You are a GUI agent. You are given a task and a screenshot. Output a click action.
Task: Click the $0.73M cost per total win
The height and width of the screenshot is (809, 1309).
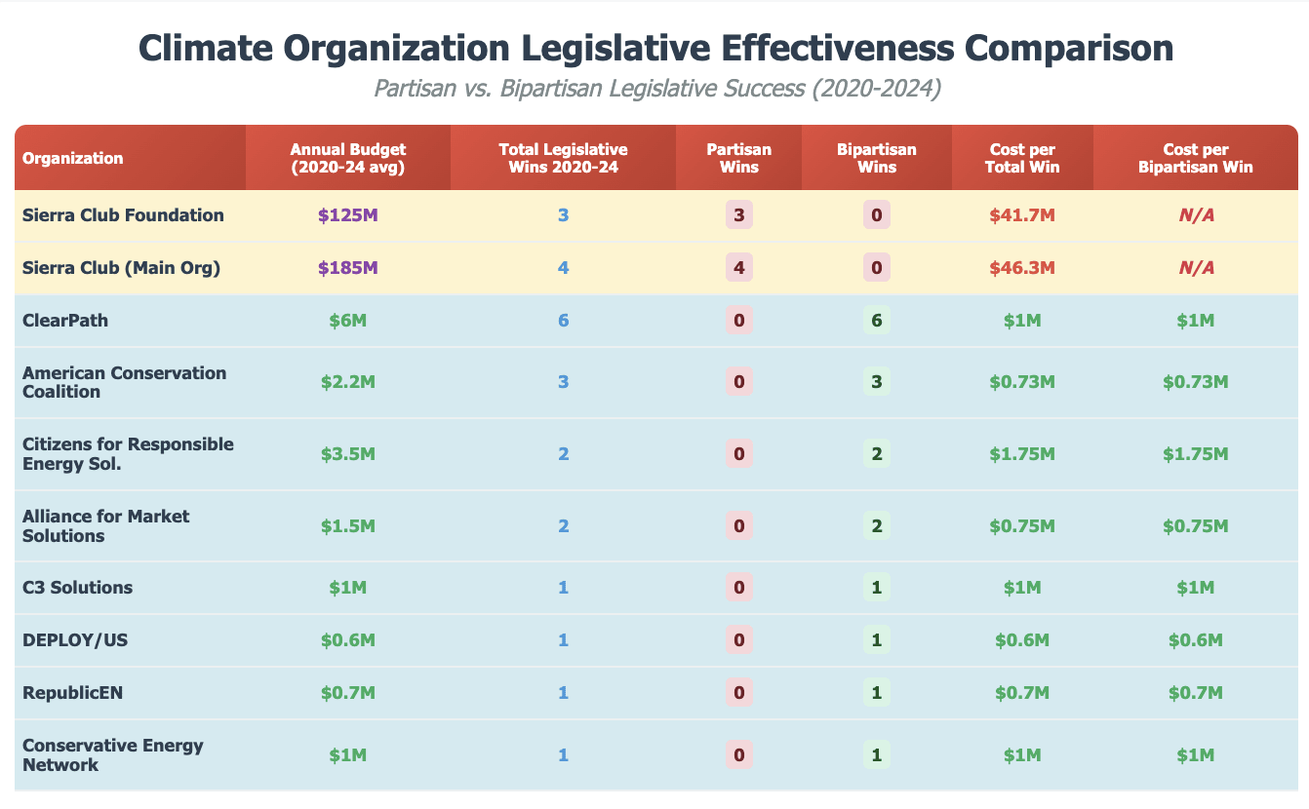pyautogui.click(x=1022, y=382)
